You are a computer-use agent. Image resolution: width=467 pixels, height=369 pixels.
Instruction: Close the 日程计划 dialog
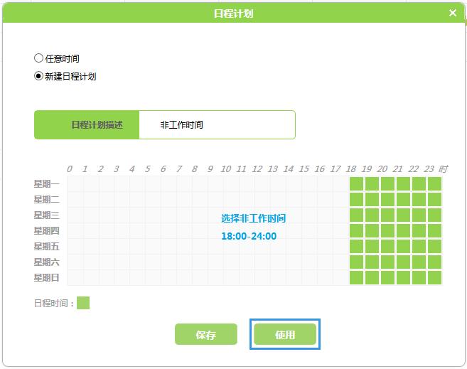point(453,13)
